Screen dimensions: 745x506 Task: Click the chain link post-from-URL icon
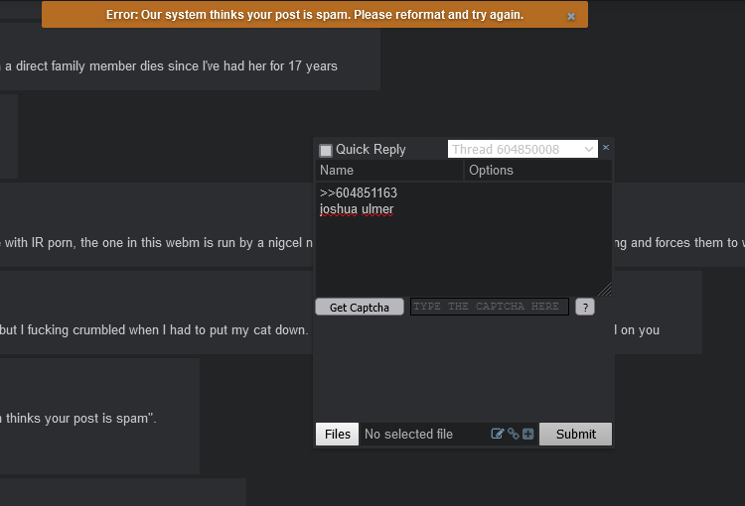(514, 434)
